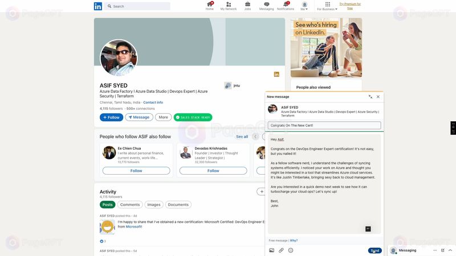The image size is (456, 256).
Task: Click the Sales Stack Ready button
Action: coord(193,117)
